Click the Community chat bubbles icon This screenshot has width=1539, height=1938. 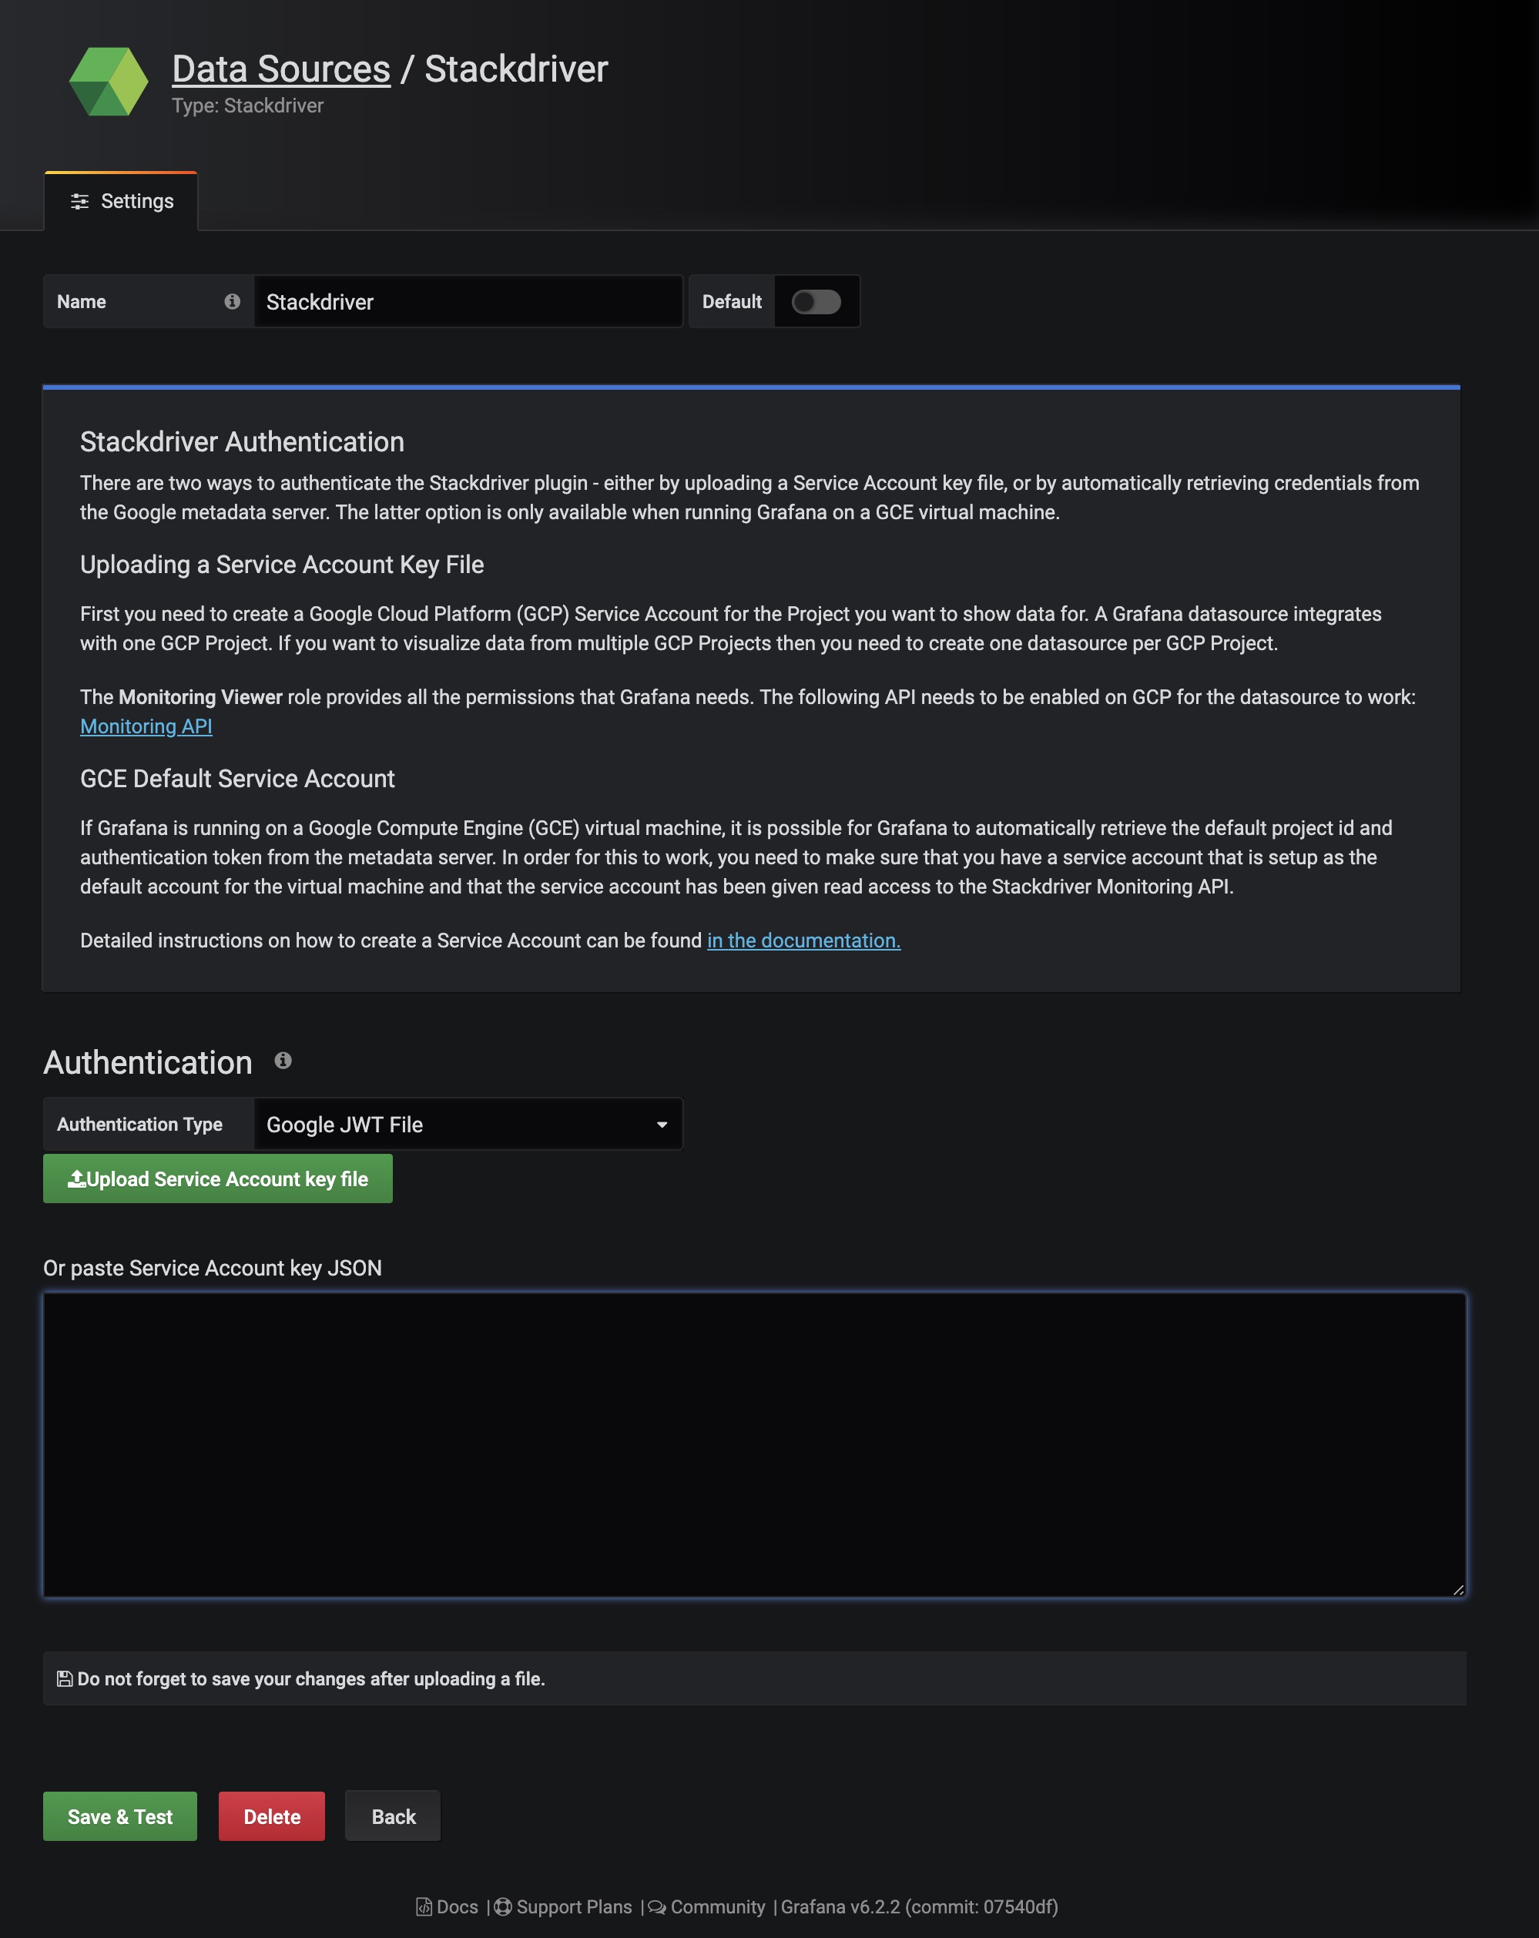[657, 1907]
